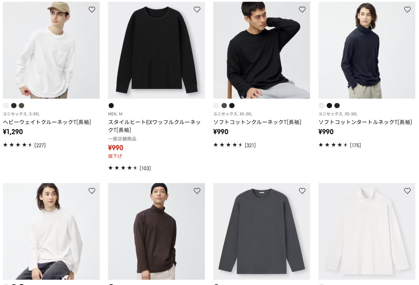Image resolution: width=419 pixels, height=285 pixels.
Task: Click the gray long-sleeve shirt thumbnail
Action: 261,231
